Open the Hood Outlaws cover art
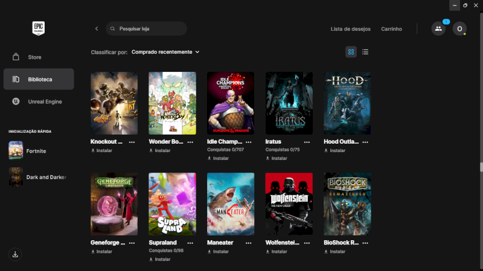The image size is (483, 271). pyautogui.click(x=347, y=103)
